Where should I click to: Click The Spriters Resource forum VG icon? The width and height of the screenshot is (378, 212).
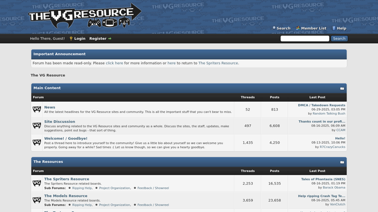[37, 183]
